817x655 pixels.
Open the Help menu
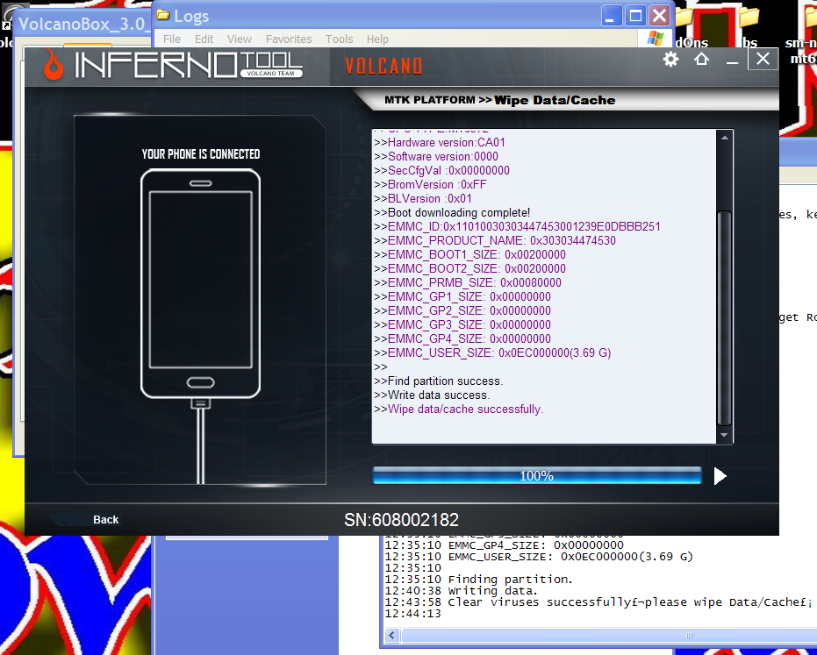point(377,39)
